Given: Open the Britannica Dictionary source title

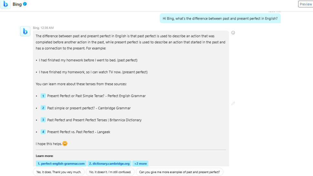Looking at the screenshot, I should point(94,120).
